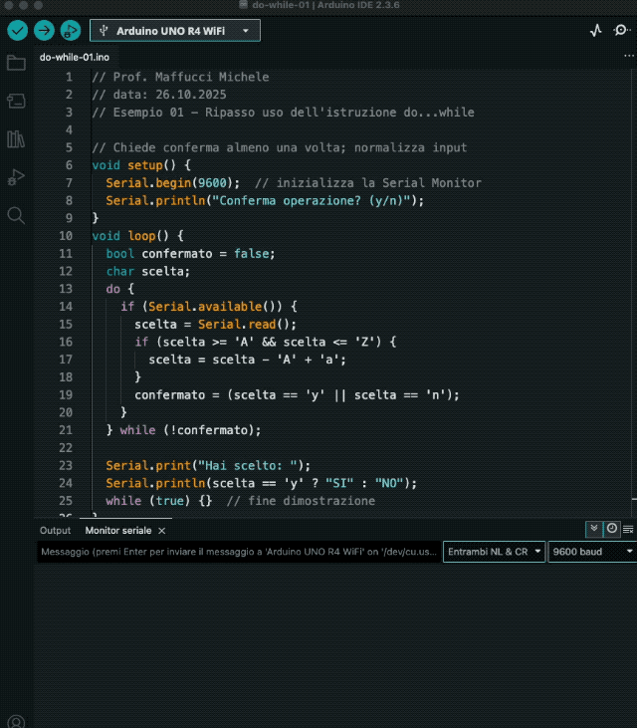Open the Serial Plotter from the toolbar
This screenshot has height=728, width=637.
pyautogui.click(x=596, y=31)
